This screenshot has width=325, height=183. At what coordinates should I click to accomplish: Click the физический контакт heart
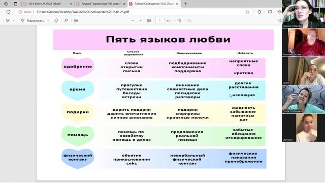(78, 159)
